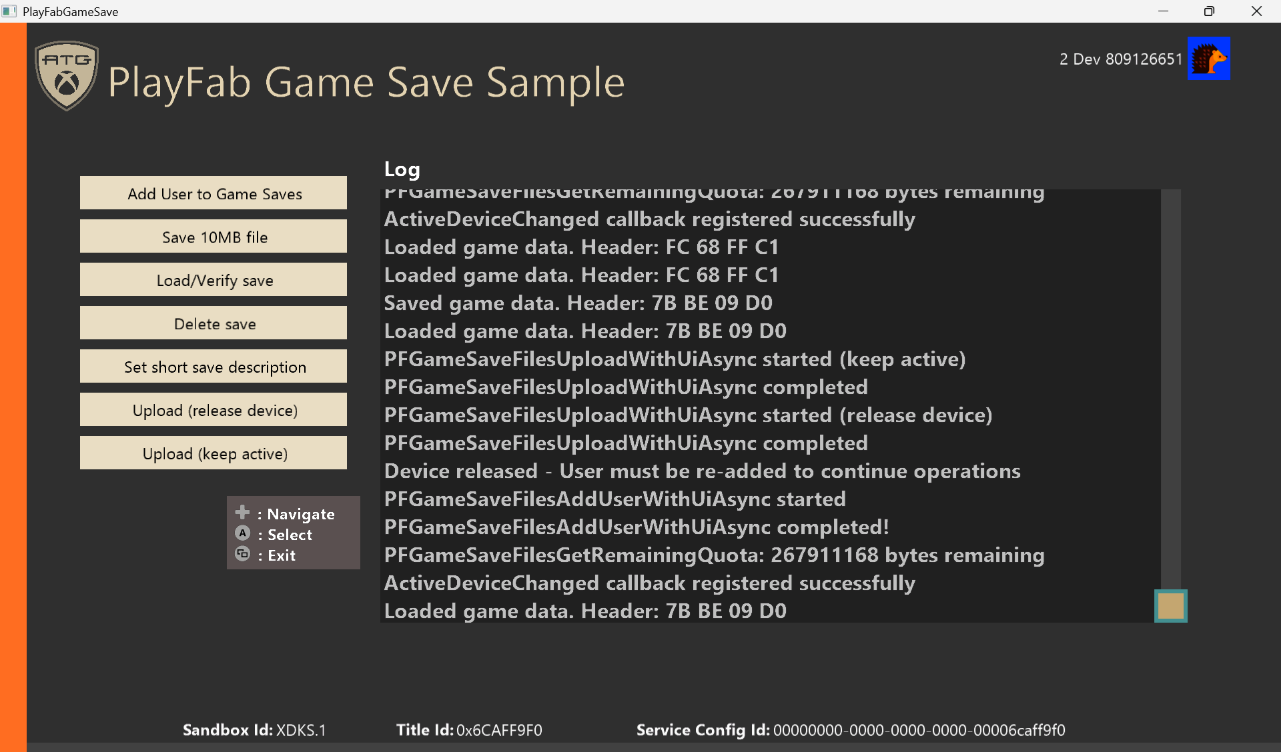Click log line PFGameSaveFilesAddUserWithUiAsync started
The image size is (1281, 752).
tap(614, 499)
